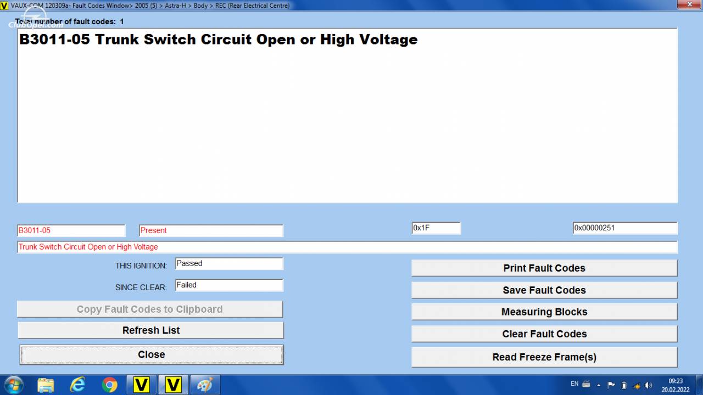Click Copy Fault Codes to Clipboard
This screenshot has width=703, height=395.
(x=150, y=309)
